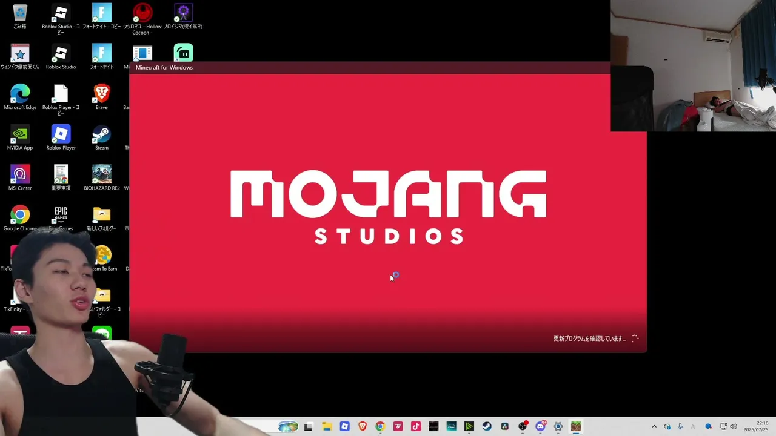
Task: Select the NVIDIA App desktop shortcut
Action: (20, 138)
